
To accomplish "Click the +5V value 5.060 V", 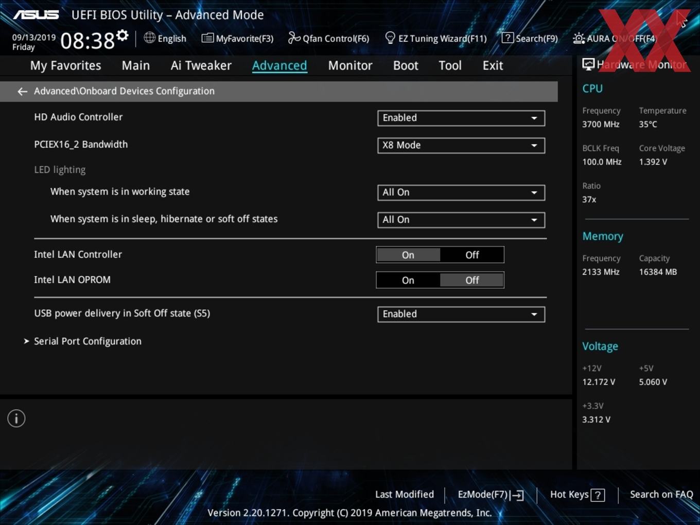I will click(653, 382).
